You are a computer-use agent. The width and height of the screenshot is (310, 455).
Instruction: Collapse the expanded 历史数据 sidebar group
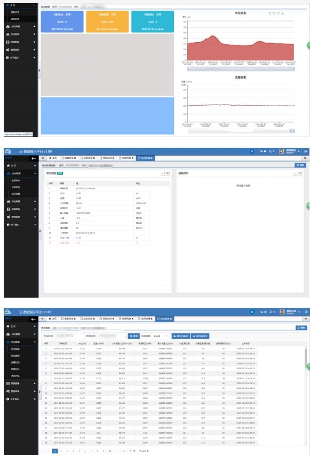[x=21, y=342]
